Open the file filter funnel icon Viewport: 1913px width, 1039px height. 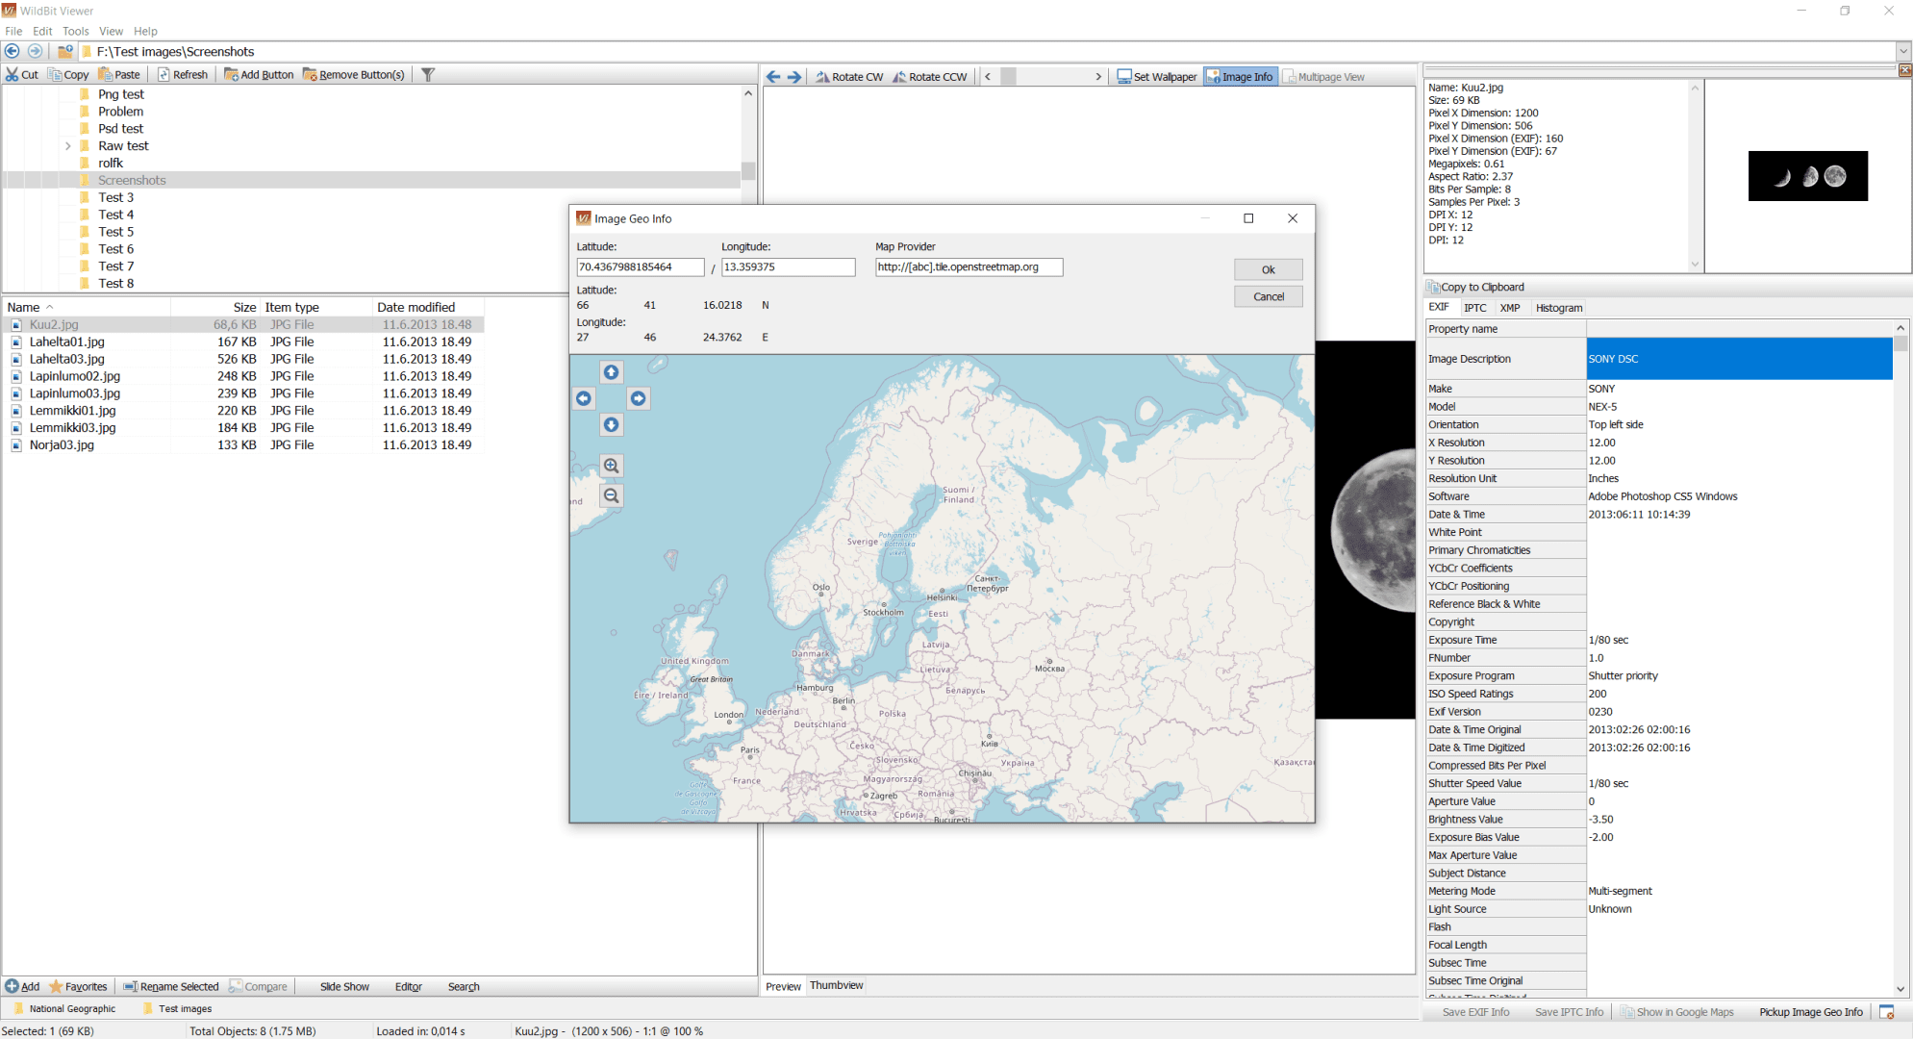[x=428, y=74]
